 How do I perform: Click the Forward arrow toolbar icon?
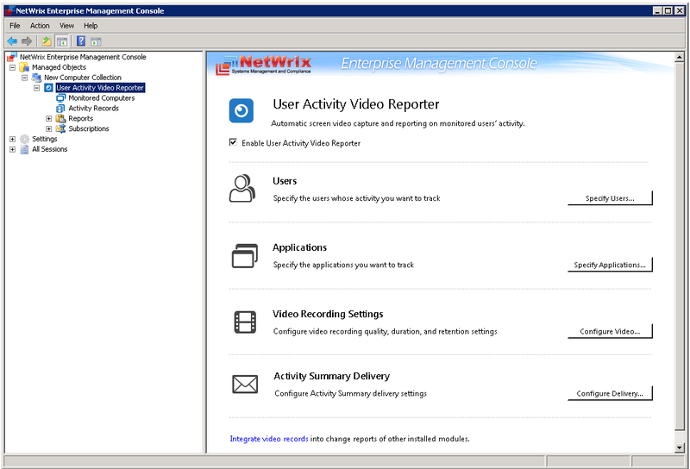(x=27, y=41)
